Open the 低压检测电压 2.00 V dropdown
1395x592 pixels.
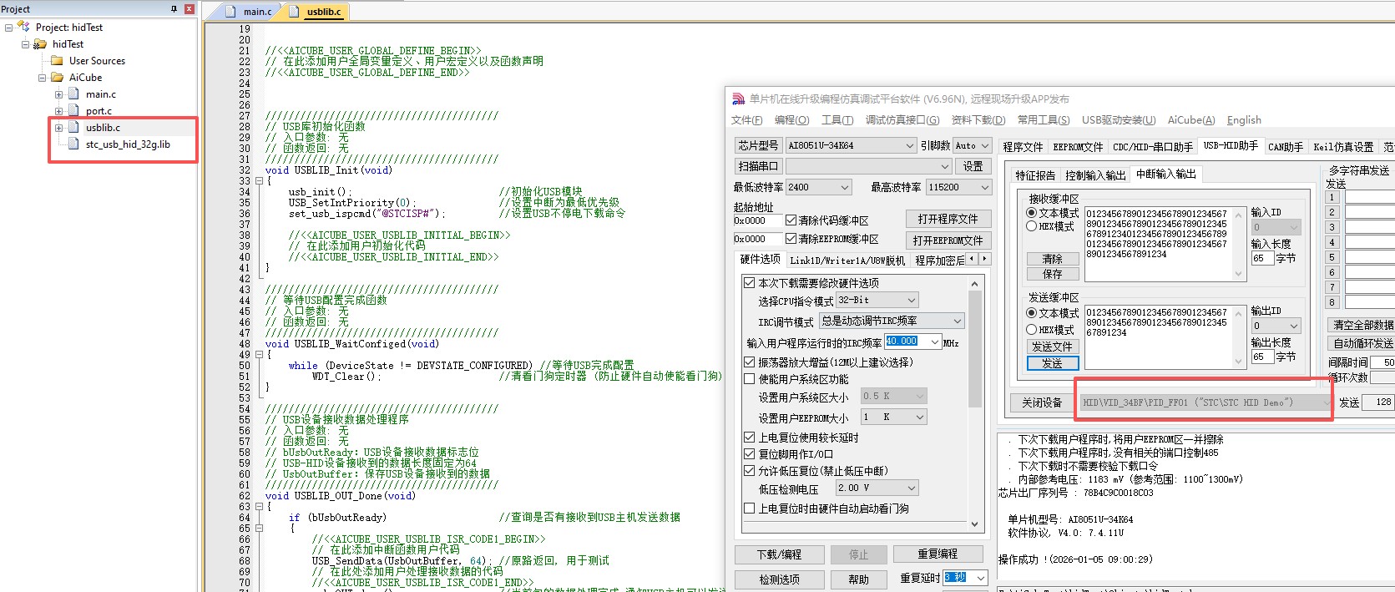(x=877, y=488)
